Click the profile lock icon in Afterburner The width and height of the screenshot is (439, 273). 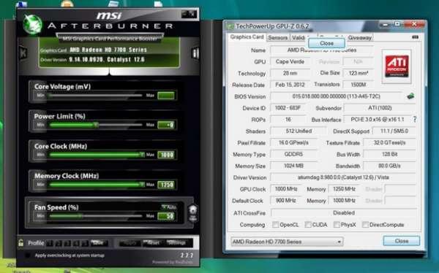pyautogui.click(x=20, y=243)
